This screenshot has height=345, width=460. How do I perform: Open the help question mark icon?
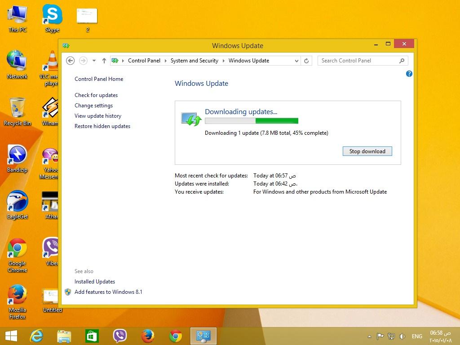click(x=409, y=74)
